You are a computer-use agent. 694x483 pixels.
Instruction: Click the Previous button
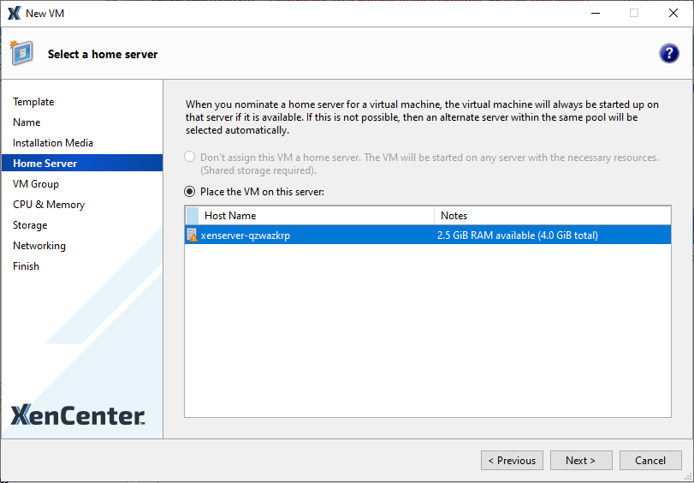point(512,461)
